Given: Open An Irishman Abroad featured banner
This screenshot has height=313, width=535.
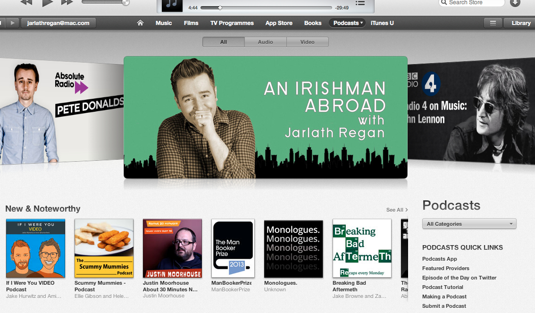Looking at the screenshot, I should (266, 117).
